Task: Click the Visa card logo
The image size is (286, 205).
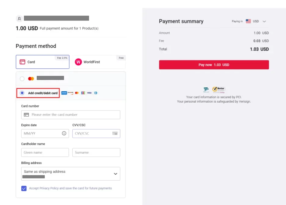Action: tap(89, 93)
